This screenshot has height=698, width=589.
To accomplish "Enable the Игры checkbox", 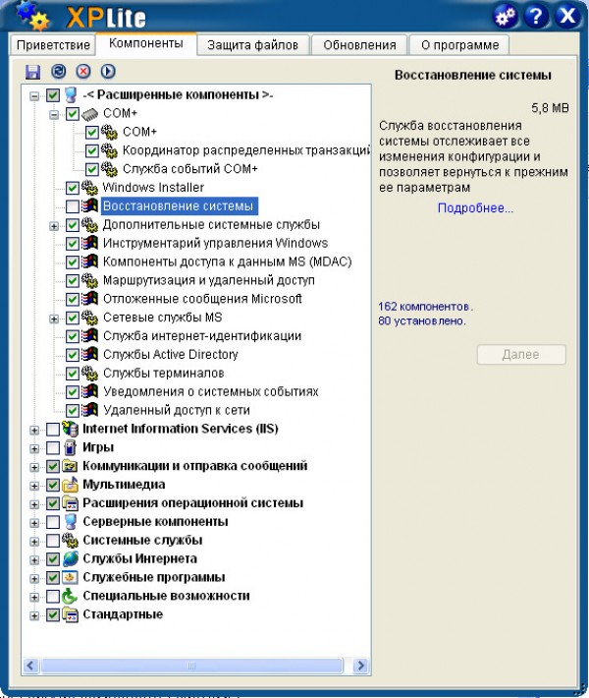I will [x=53, y=448].
